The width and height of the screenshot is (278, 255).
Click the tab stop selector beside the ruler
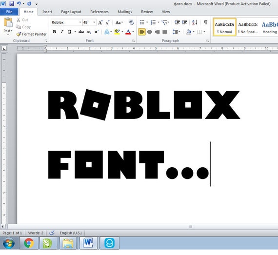coord(4,48)
